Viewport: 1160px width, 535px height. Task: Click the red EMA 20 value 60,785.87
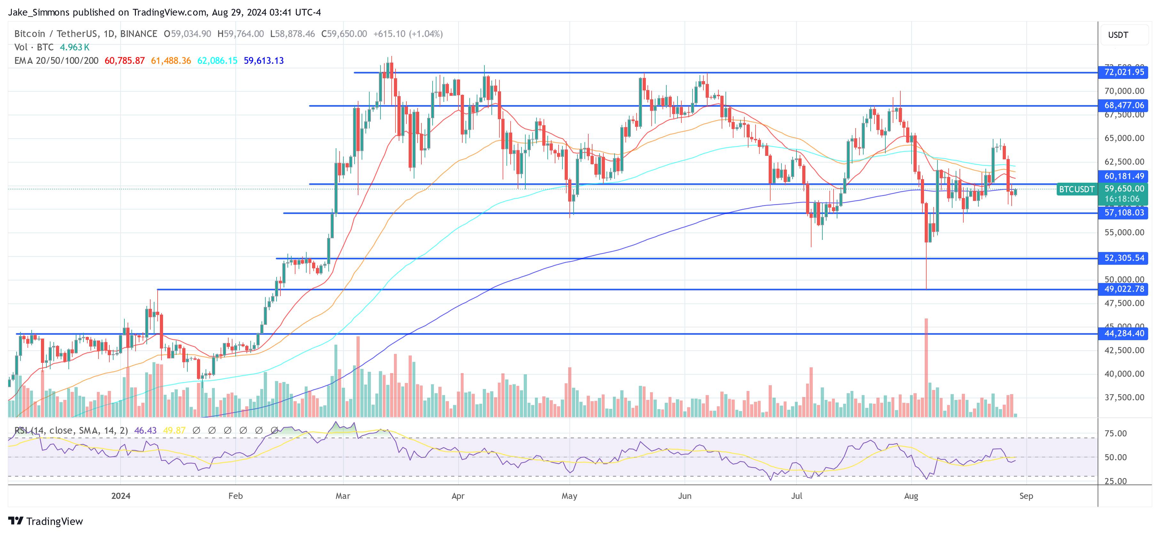pos(125,61)
